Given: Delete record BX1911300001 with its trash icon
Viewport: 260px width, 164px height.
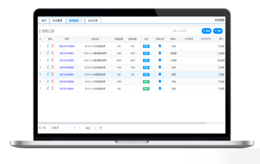Looking at the screenshot, I should [53, 88].
